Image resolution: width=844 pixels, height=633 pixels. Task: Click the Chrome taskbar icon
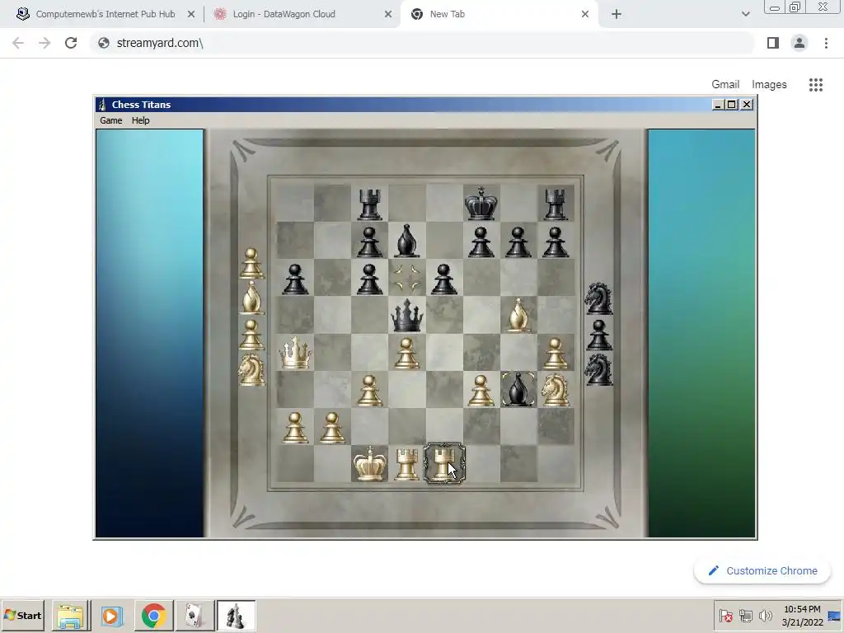(x=153, y=616)
